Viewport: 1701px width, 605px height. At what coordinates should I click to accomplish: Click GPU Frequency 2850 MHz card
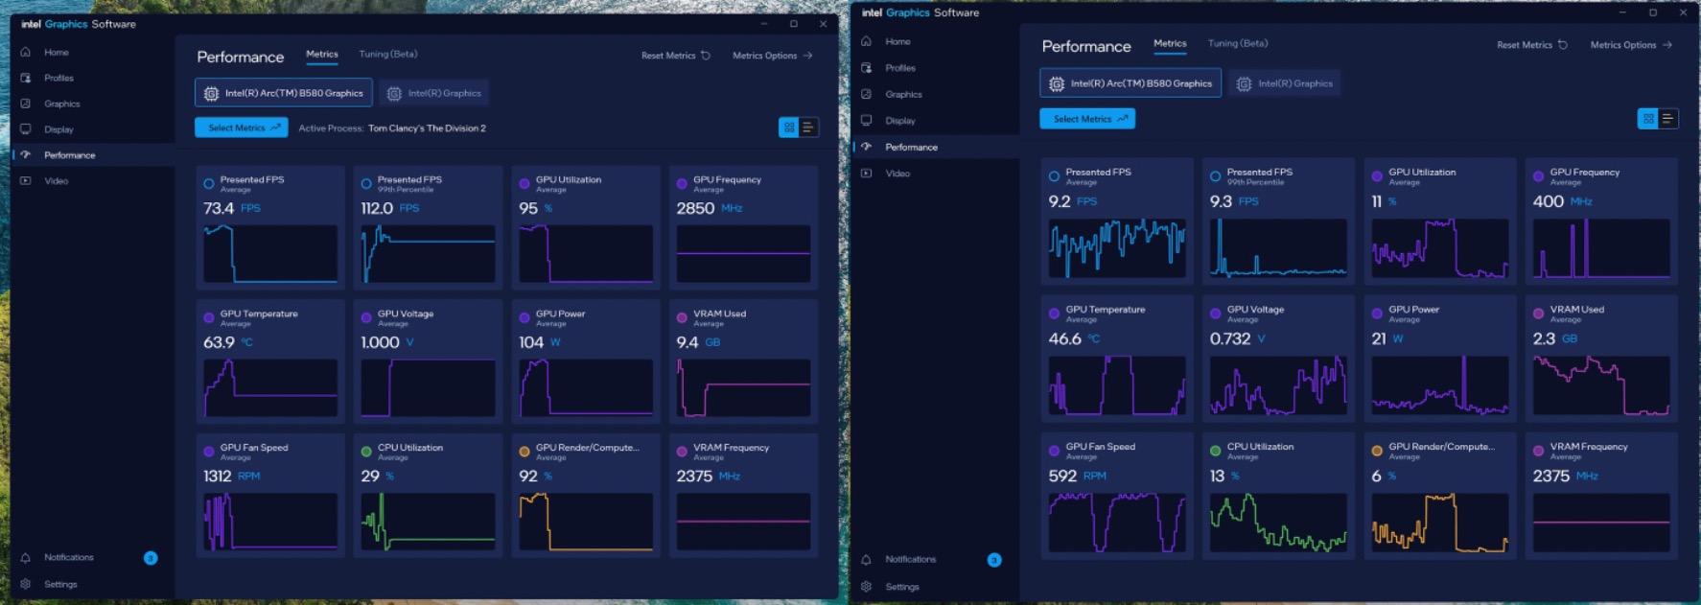(743, 227)
